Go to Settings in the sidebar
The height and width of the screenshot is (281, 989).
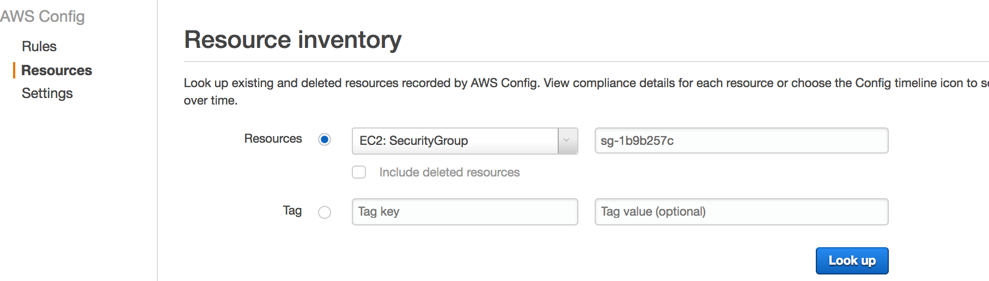point(47,94)
